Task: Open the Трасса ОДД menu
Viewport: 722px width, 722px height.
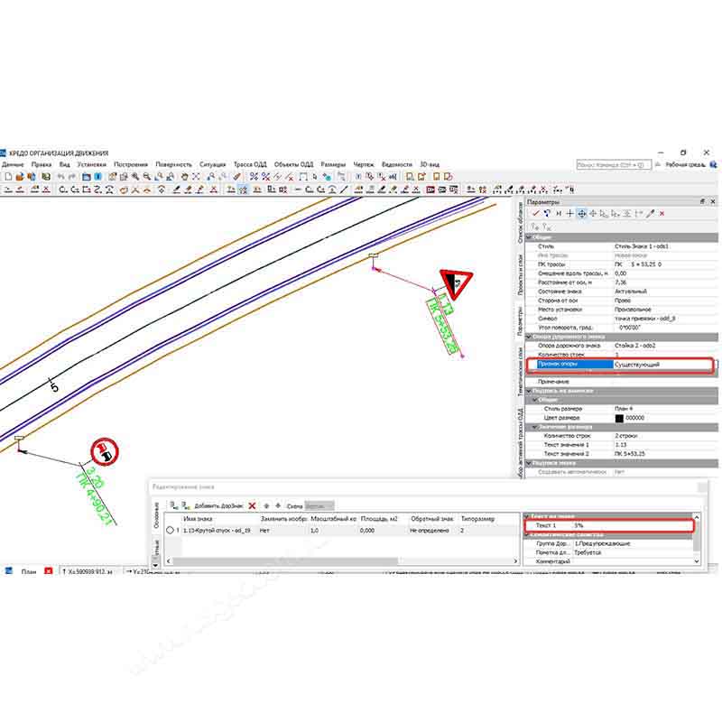Action: click(250, 165)
